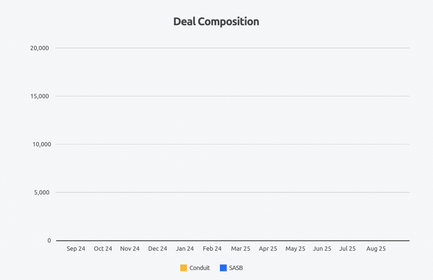The image size is (433, 280).
Task: Click the 5,000 y-axis value
Action: [42, 192]
